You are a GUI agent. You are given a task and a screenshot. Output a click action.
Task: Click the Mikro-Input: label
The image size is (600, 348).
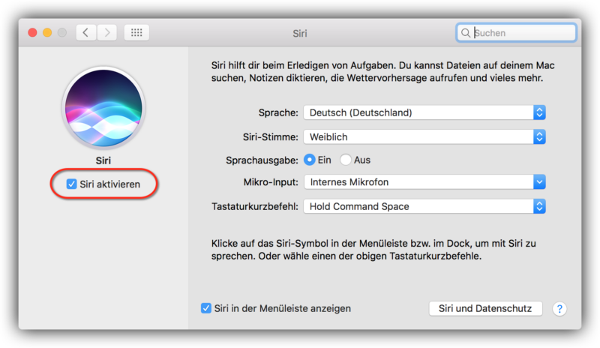[271, 181]
